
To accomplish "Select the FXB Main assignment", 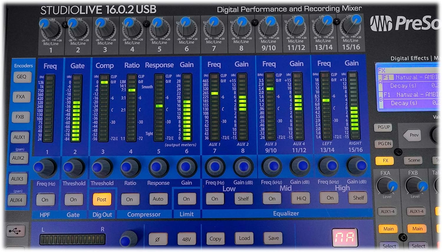I will 417,228.
